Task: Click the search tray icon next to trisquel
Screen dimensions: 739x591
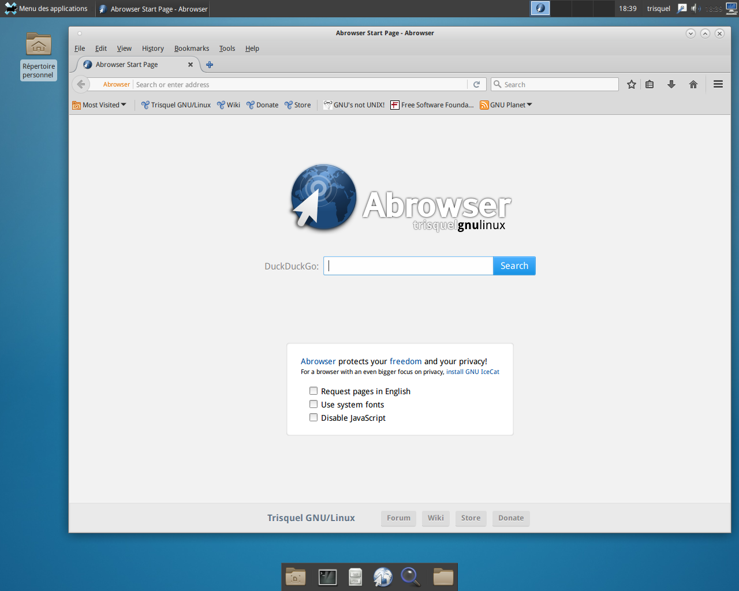Action: [682, 8]
